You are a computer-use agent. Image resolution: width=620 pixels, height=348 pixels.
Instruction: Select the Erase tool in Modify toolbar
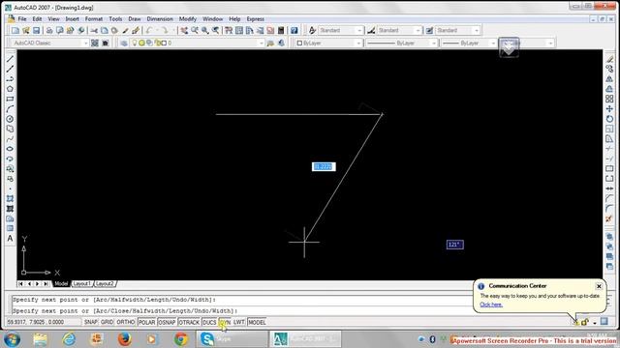(x=609, y=59)
